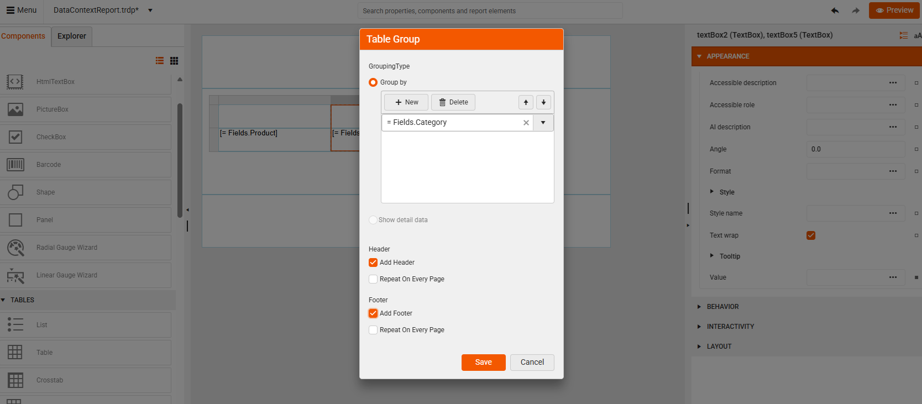The width and height of the screenshot is (922, 404).
Task: Cancel the Table Group dialog
Action: 532,363
